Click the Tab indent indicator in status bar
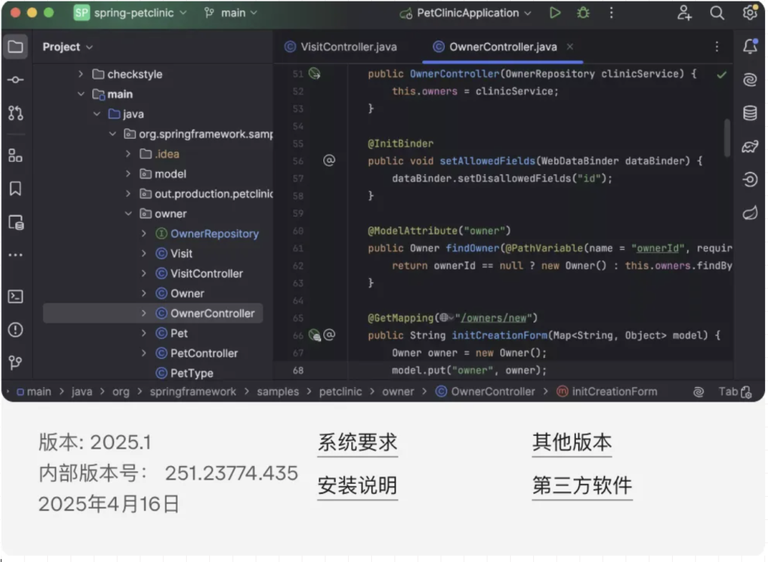 tap(727, 392)
